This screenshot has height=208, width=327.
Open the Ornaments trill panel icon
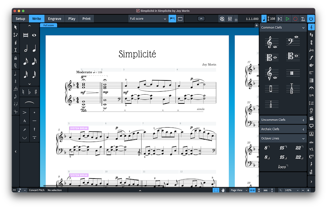click(x=311, y=65)
